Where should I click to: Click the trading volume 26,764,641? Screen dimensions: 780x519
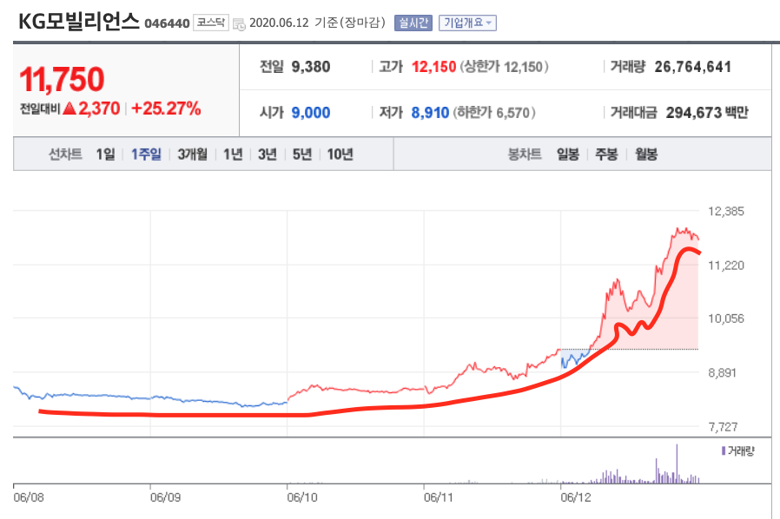tap(693, 67)
